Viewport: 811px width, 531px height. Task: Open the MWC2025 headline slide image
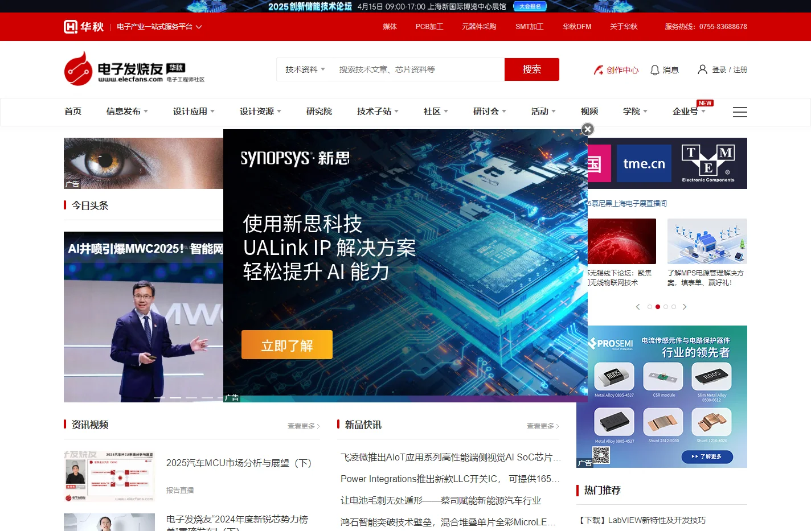[x=144, y=317]
